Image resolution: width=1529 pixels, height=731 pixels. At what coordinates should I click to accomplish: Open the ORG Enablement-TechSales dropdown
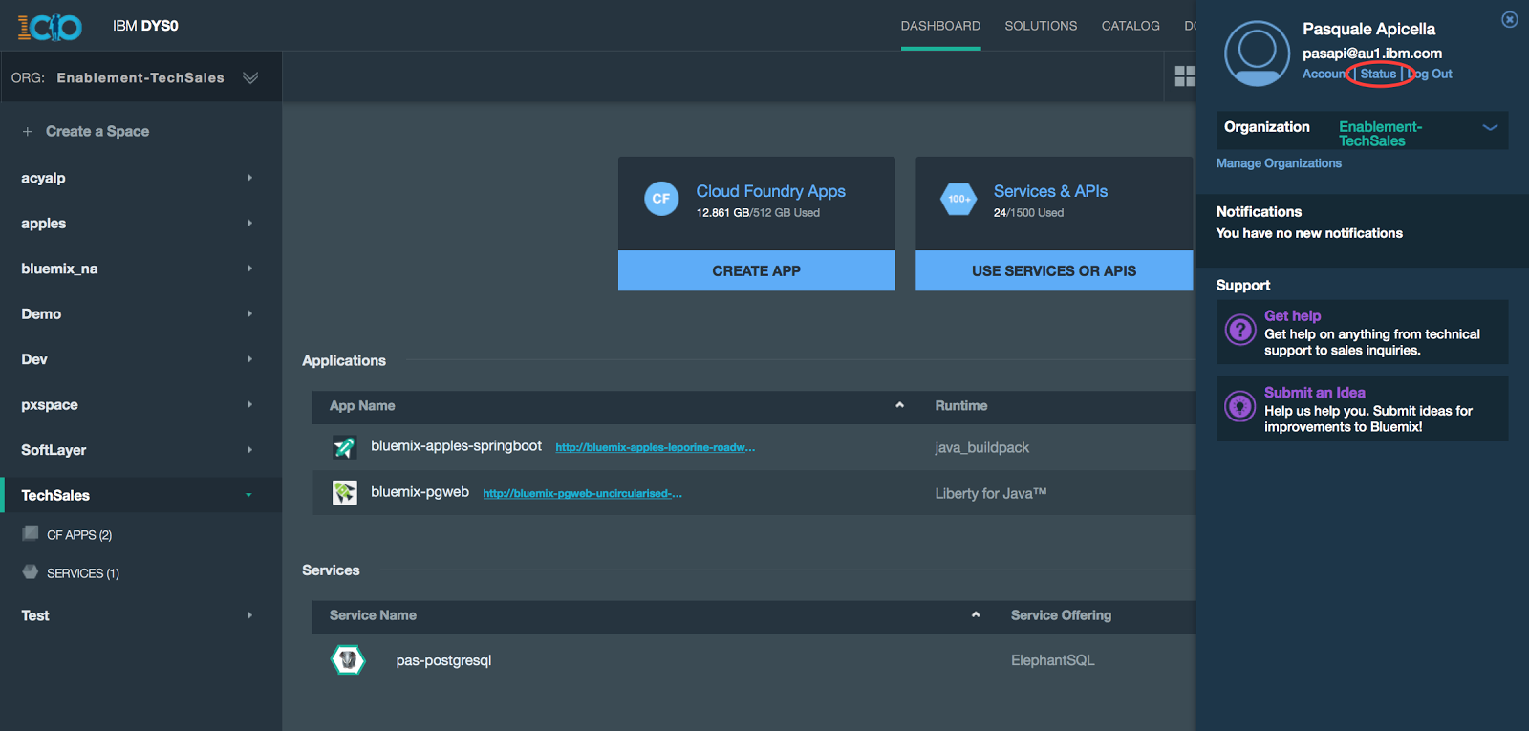(250, 77)
